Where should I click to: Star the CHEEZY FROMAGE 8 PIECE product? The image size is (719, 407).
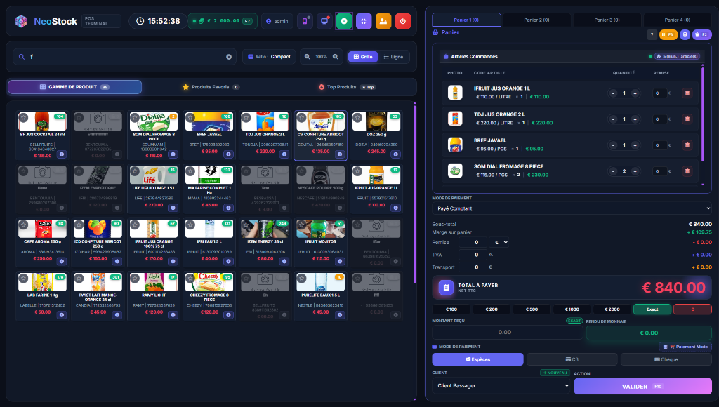[x=190, y=279]
